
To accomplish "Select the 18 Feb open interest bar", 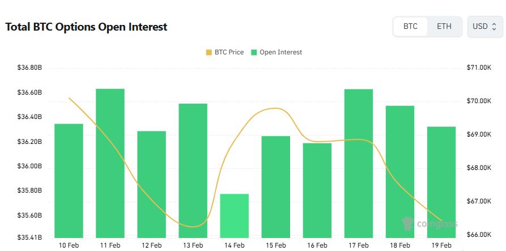I will pyautogui.click(x=400, y=171).
